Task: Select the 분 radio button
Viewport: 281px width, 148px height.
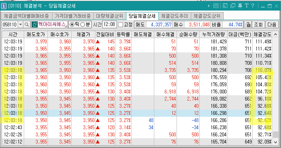Action: pyautogui.click(x=83, y=25)
